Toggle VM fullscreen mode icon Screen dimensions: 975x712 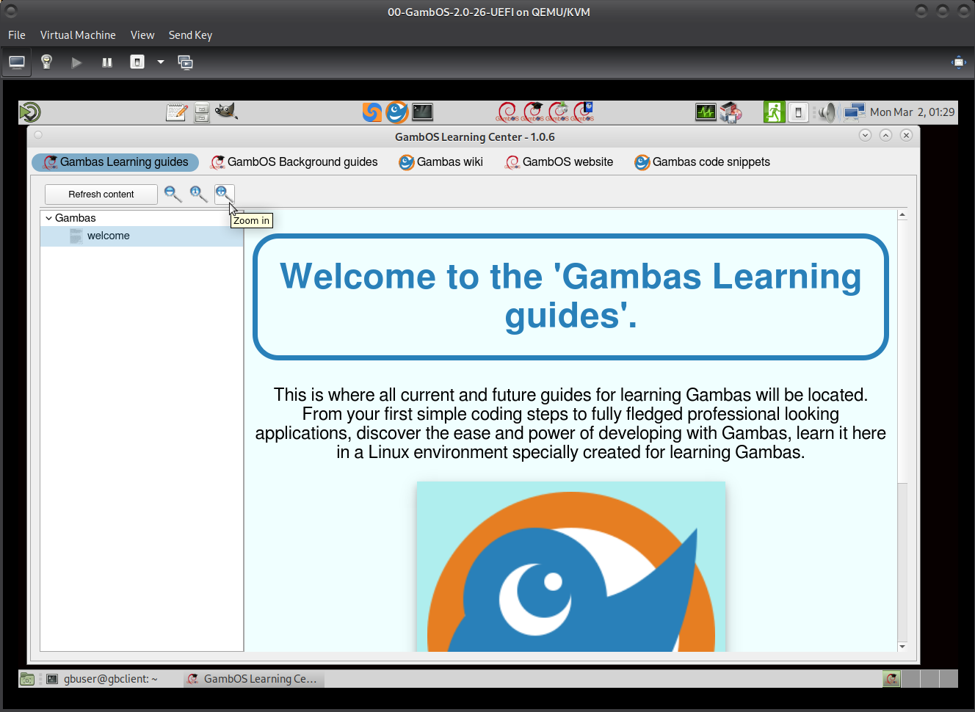click(958, 62)
